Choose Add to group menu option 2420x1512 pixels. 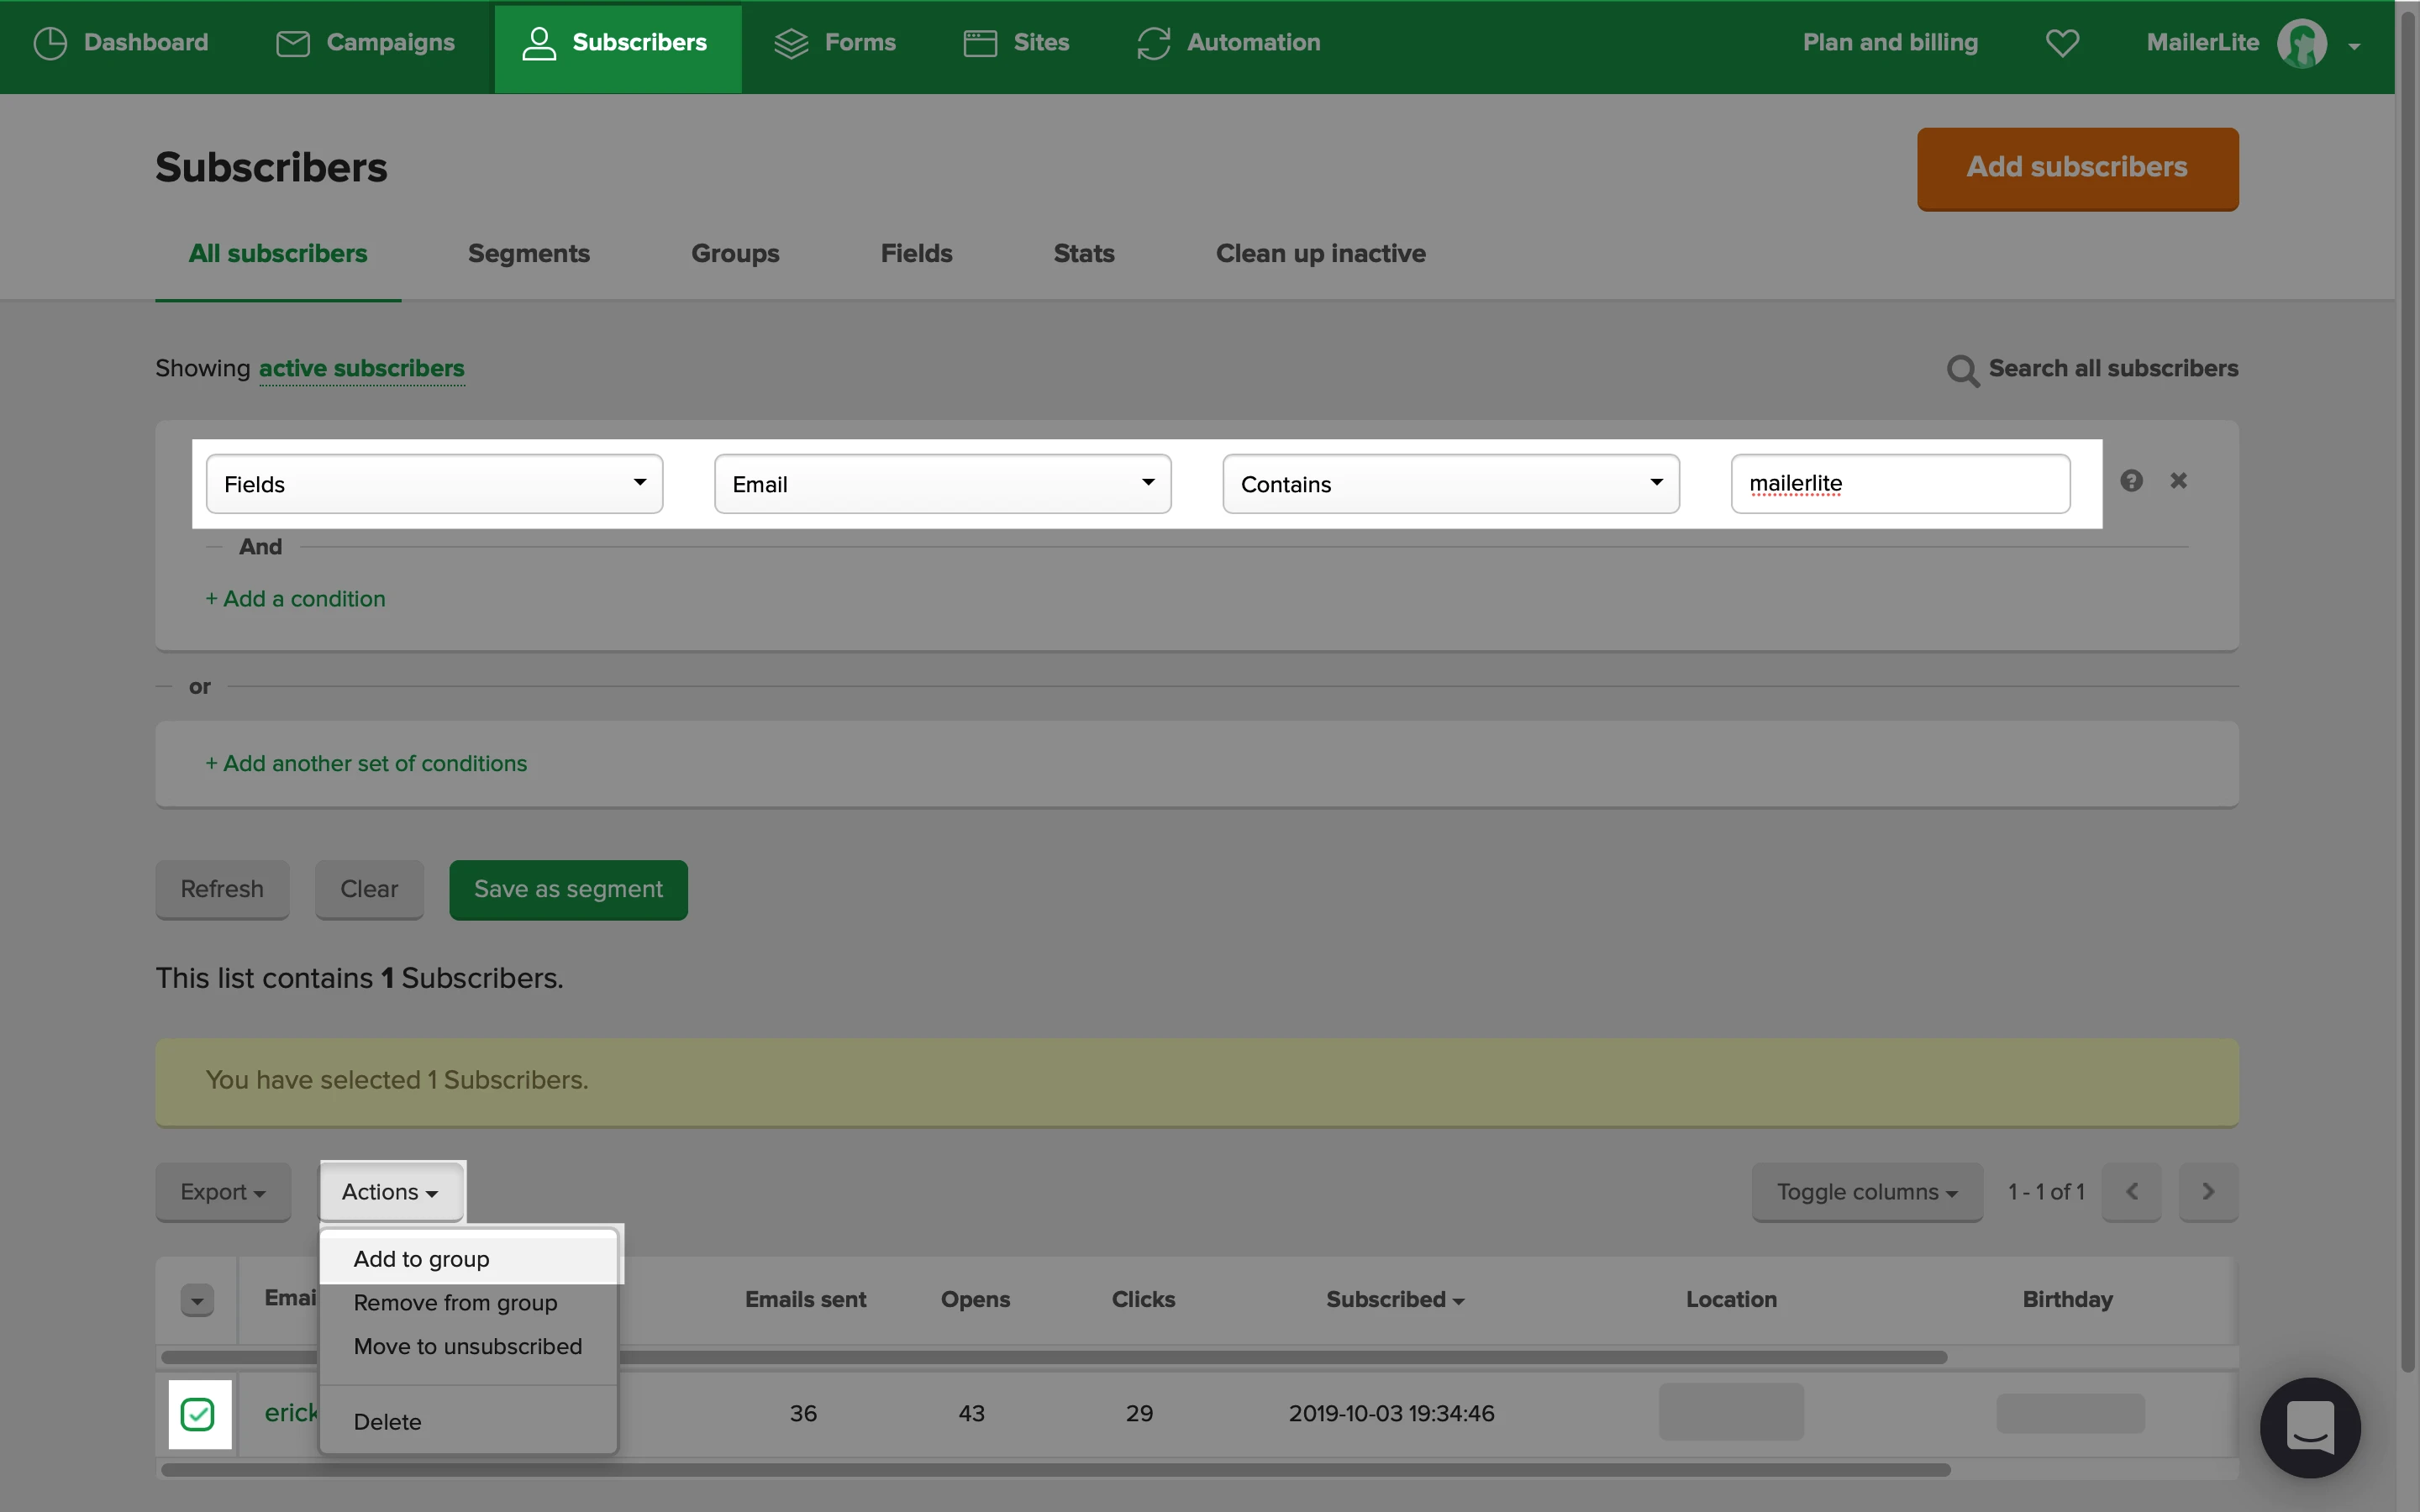[421, 1259]
